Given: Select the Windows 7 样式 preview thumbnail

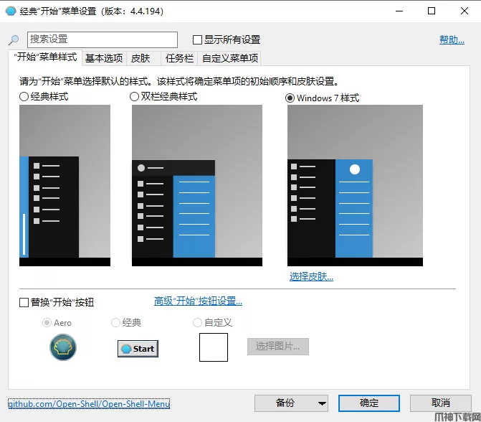Looking at the screenshot, I should click(354, 185).
